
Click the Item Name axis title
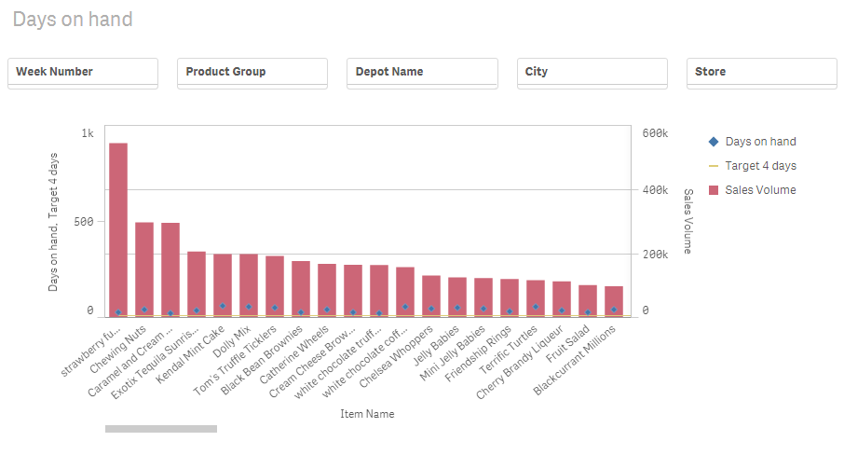367,414
